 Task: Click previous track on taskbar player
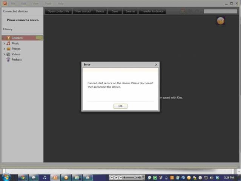tap(112, 178)
